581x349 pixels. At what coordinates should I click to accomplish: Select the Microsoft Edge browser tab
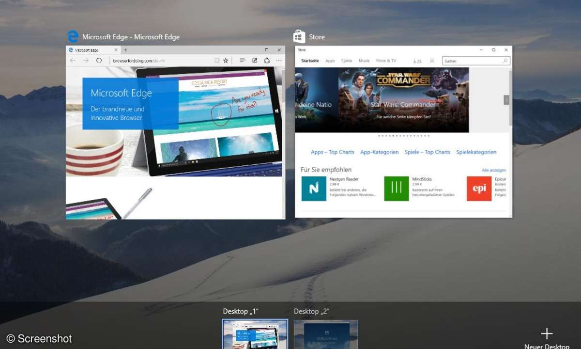tap(93, 50)
